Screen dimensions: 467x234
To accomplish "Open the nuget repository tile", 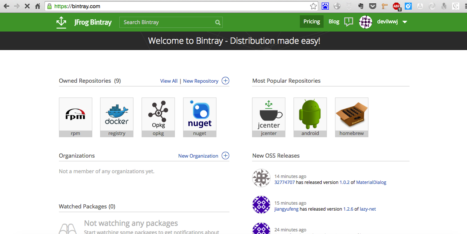I will (200, 117).
